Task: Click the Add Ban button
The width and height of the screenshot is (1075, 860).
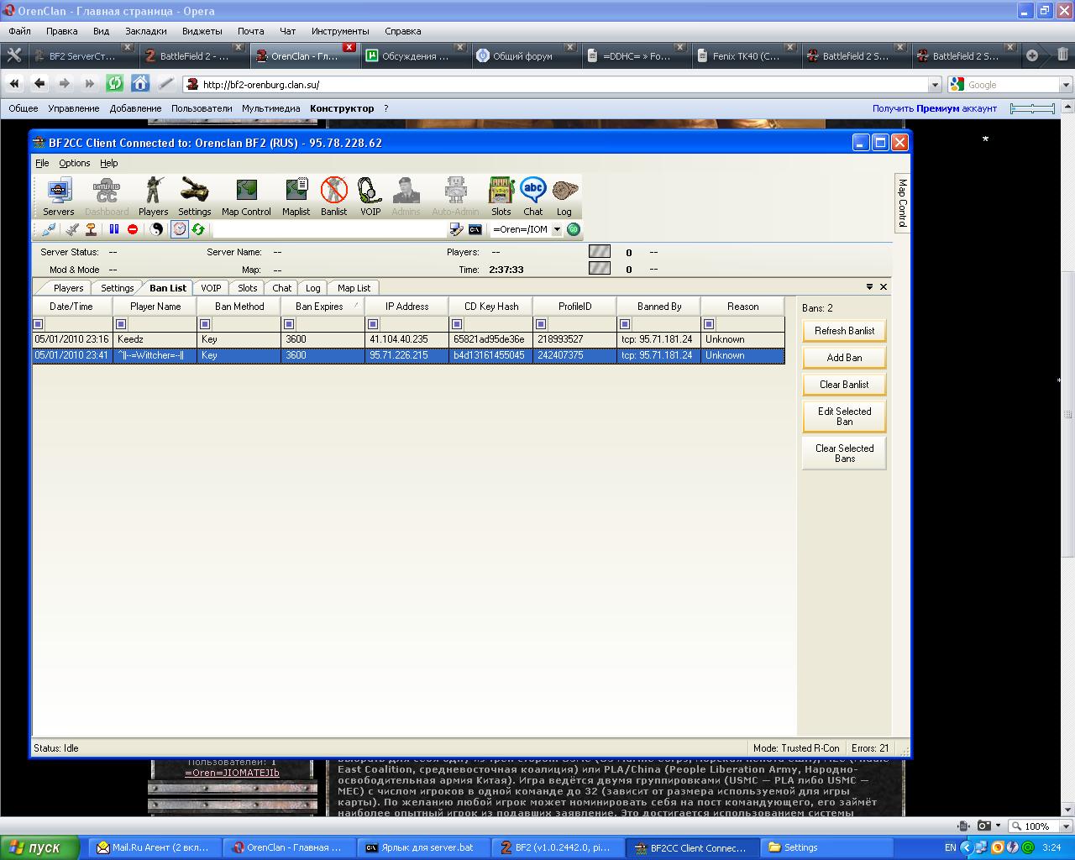Action: pyautogui.click(x=844, y=358)
